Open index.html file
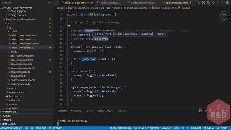This screenshot has width=231, height=130. coord(15,100)
